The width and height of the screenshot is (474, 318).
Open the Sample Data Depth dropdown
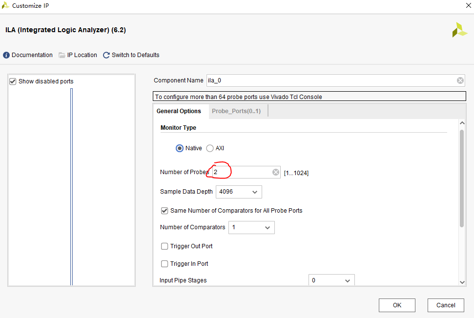coord(239,192)
